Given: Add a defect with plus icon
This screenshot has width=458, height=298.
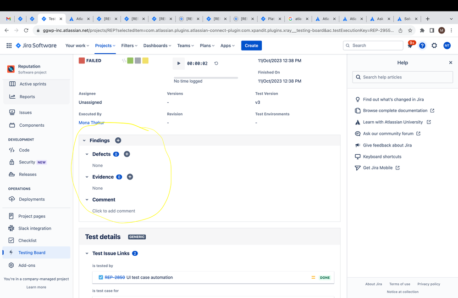Looking at the screenshot, I should [x=127, y=154].
